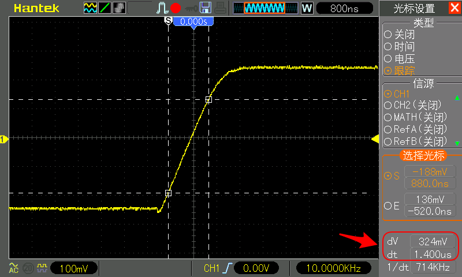Click the printer icon in top toolbar
This screenshot has height=277, width=462.
pyautogui.click(x=220, y=8)
